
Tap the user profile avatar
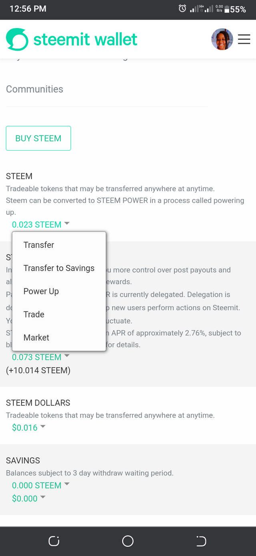(222, 39)
